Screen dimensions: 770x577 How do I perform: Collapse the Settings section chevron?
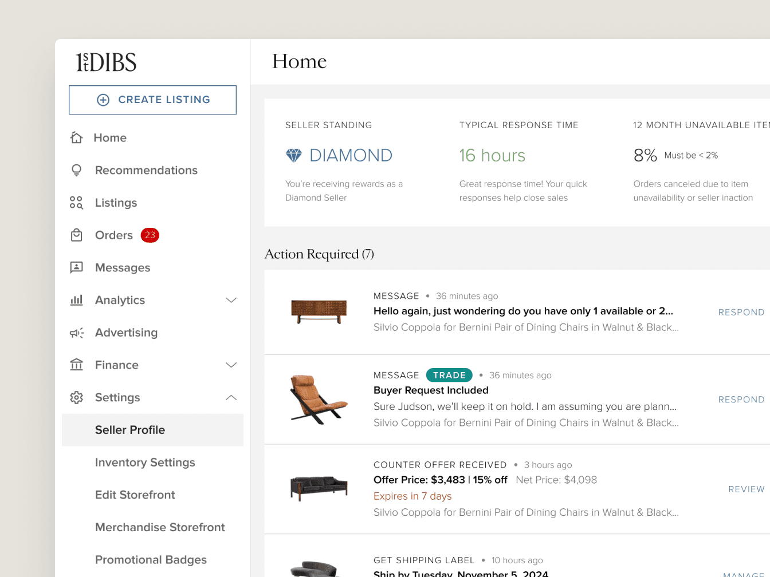click(231, 397)
